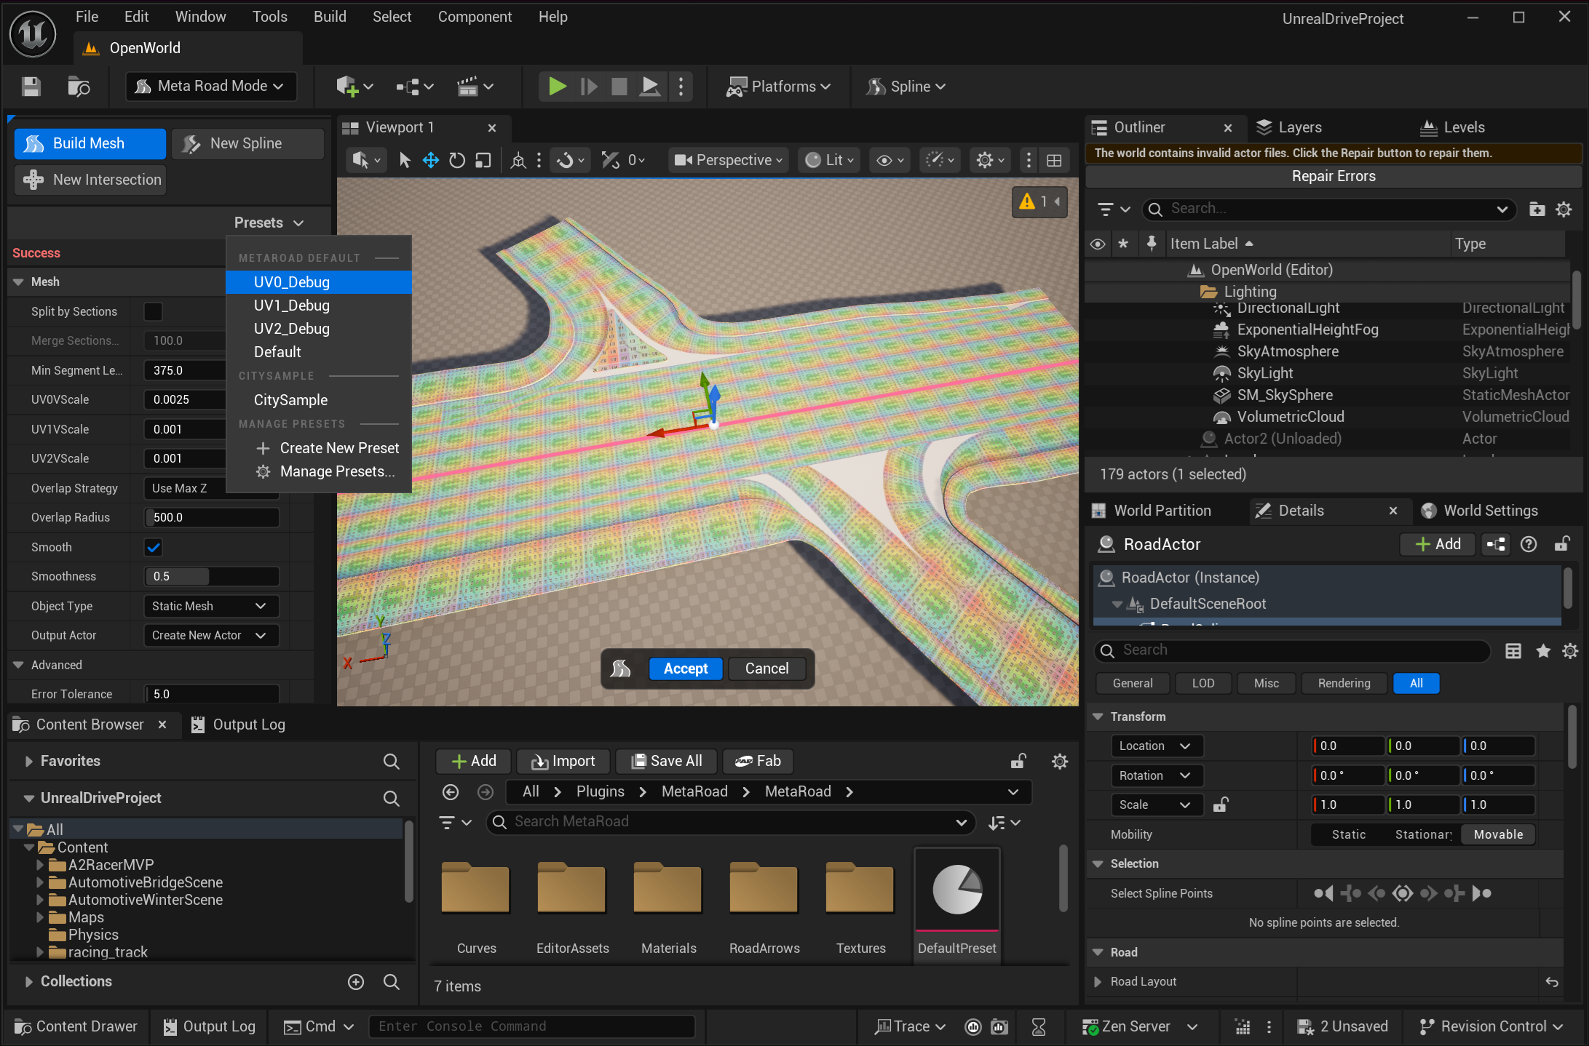Open the Output Actor dropdown
This screenshot has width=1589, height=1046.
[210, 636]
